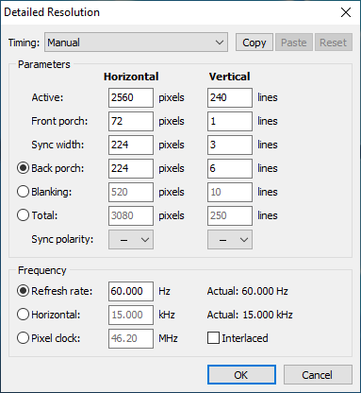This screenshot has width=361, height=393.
Task: Select the Pixel clock radio button
Action: coord(23,338)
